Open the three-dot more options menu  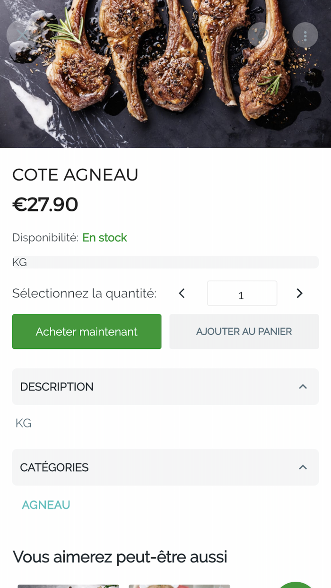click(x=305, y=35)
